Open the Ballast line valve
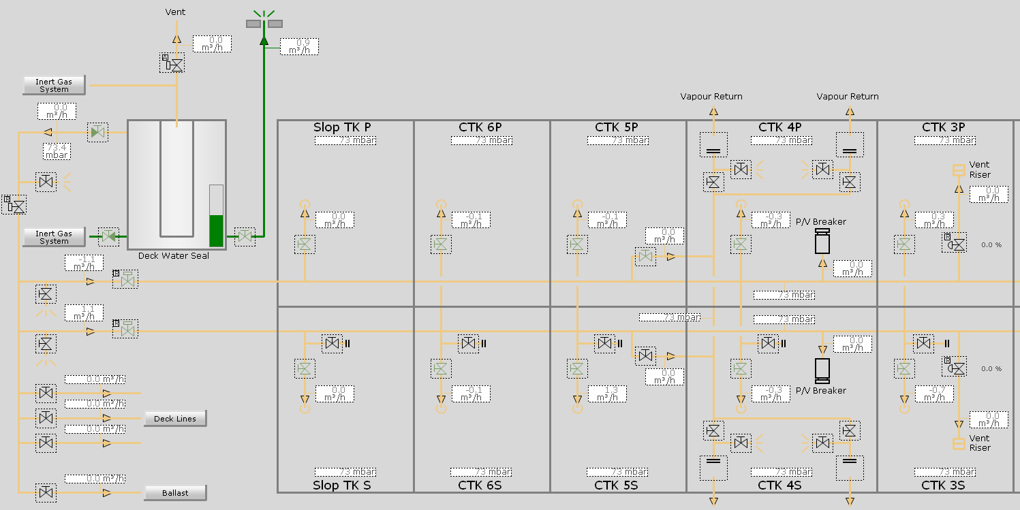1020x510 pixels. point(46,492)
